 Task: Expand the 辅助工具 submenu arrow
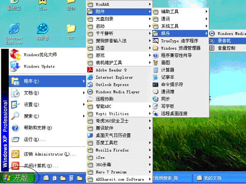(x=206, y=12)
